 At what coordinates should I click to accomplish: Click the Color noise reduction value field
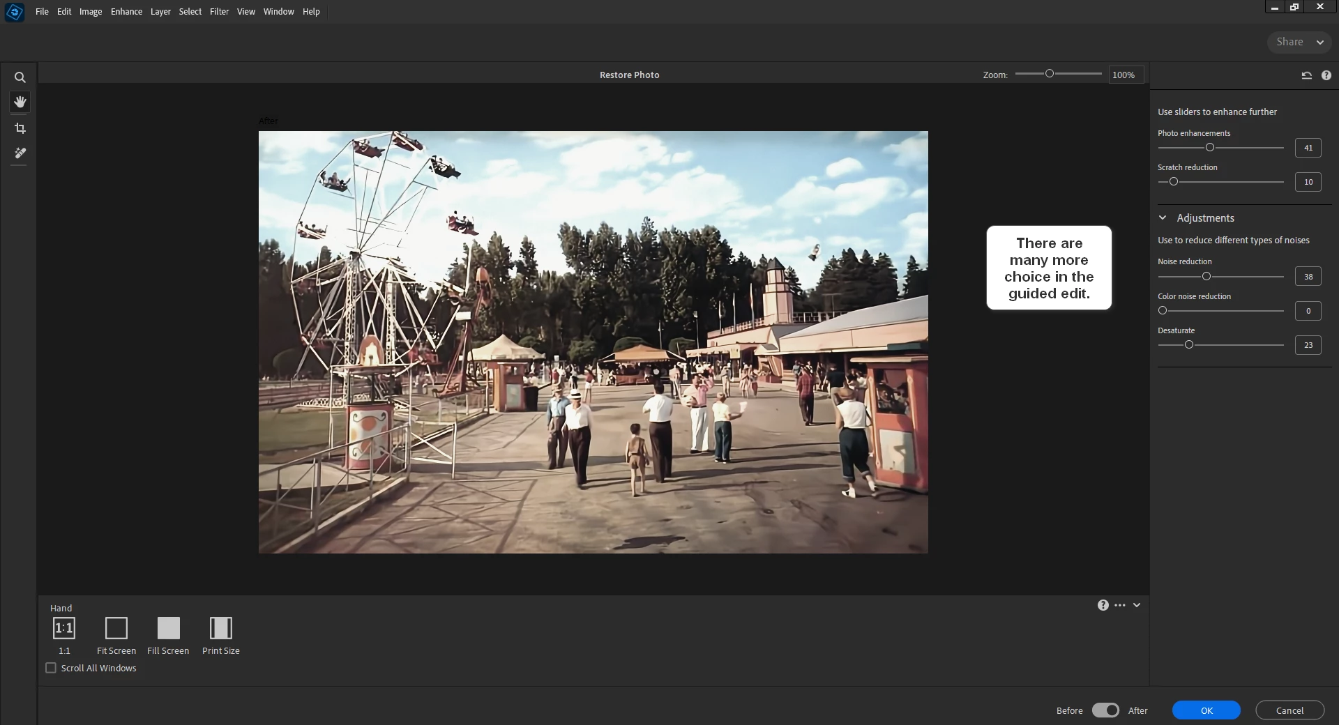[x=1308, y=311]
